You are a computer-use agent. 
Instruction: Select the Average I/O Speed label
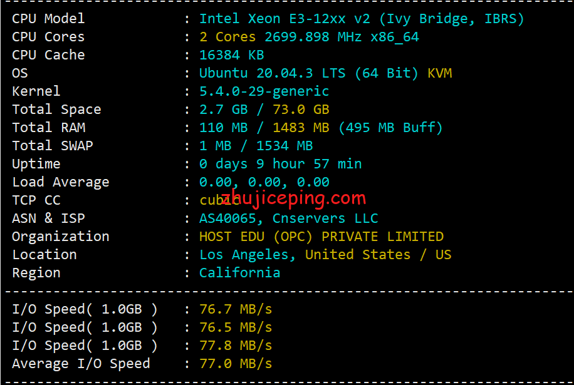[81, 364]
